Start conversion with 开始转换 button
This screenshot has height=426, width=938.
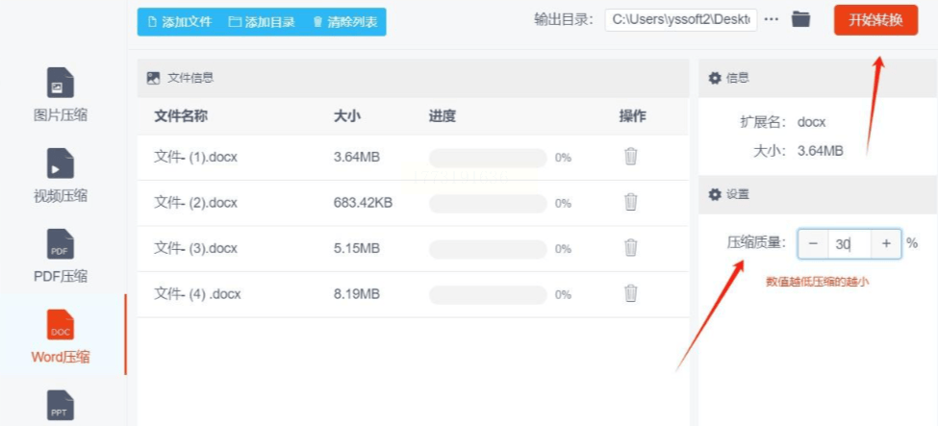coord(875,19)
